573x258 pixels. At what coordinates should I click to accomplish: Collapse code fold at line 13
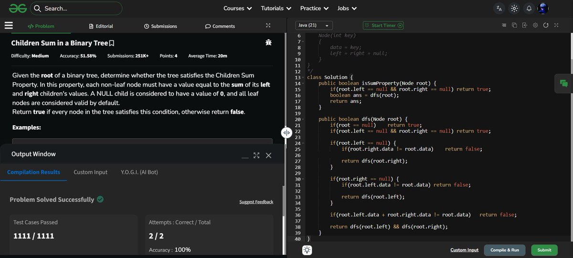[x=304, y=77]
